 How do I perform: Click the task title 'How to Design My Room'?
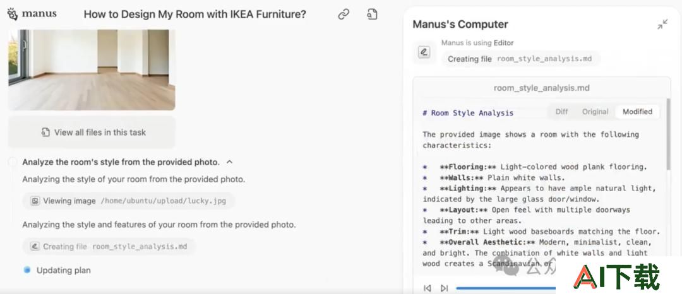click(195, 15)
